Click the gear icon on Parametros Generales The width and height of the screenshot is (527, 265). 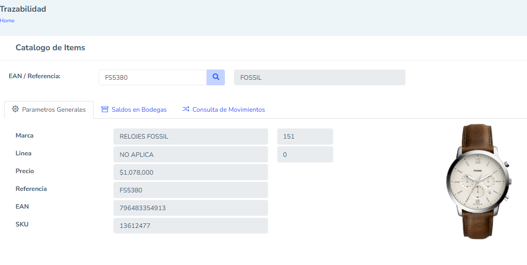pos(15,109)
